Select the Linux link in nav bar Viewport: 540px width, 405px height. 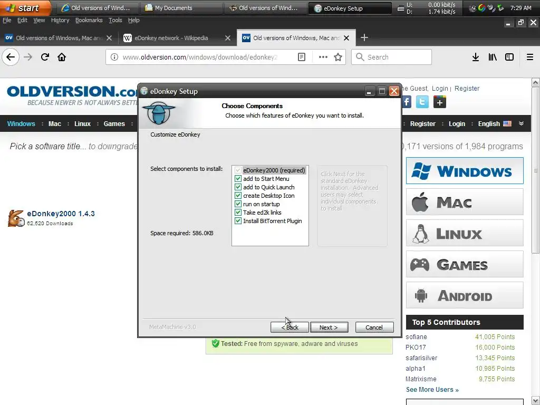82,123
